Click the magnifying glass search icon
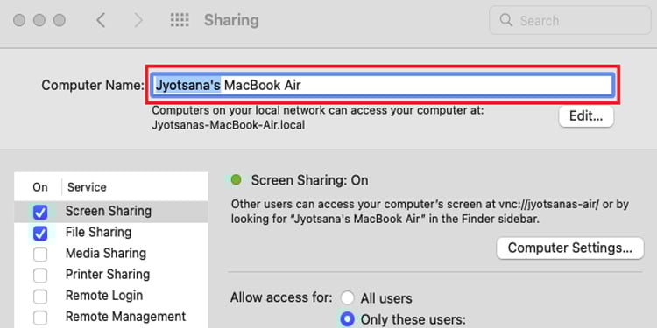Screen dimensions: 657x328 (x=506, y=20)
